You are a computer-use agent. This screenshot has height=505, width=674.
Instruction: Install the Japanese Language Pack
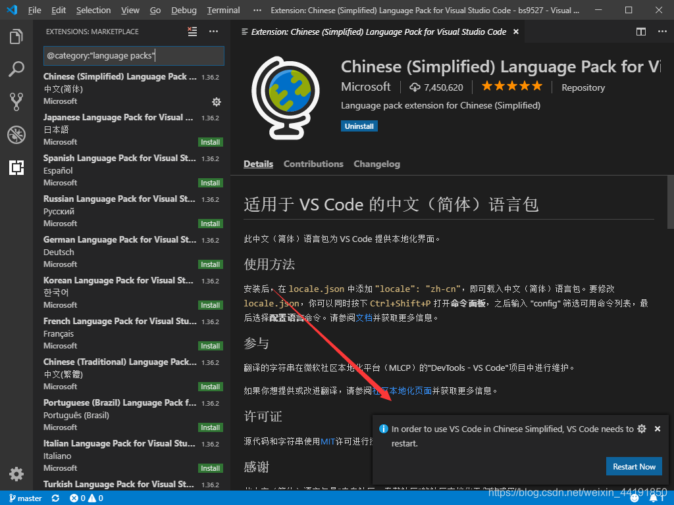tap(210, 142)
